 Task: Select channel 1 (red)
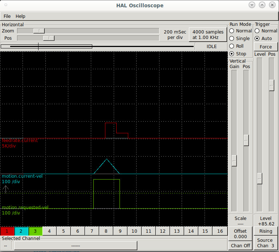(x=7, y=231)
